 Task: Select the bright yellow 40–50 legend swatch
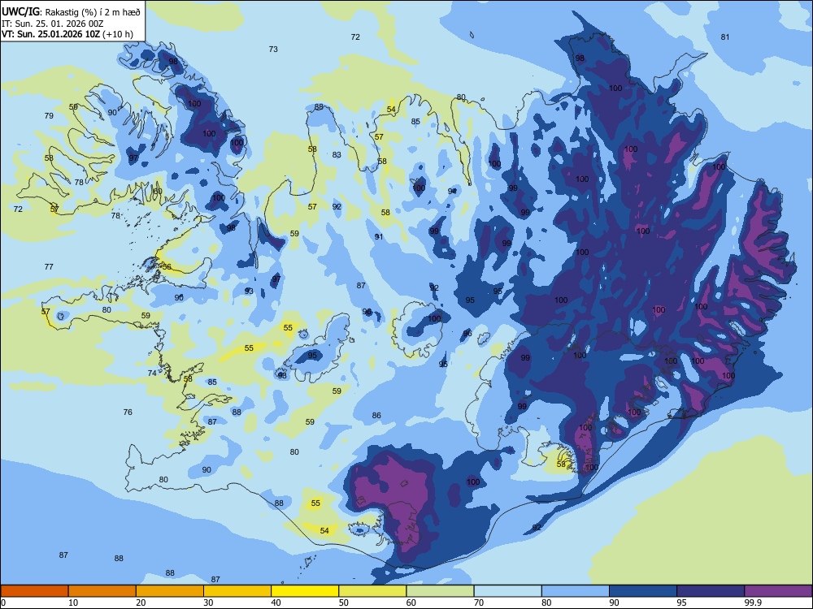(305, 591)
